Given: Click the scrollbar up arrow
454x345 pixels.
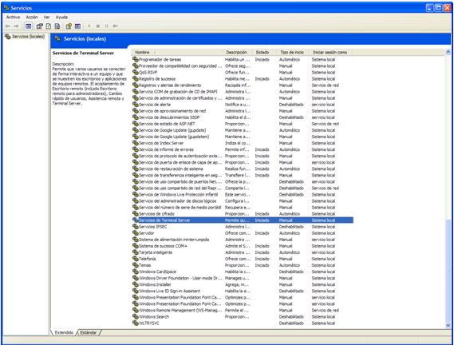Looking at the screenshot, I should pyautogui.click(x=448, y=53).
